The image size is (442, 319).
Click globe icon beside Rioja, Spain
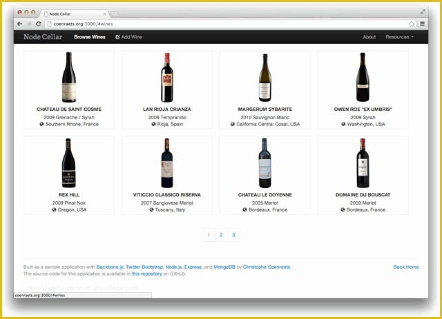coord(153,124)
